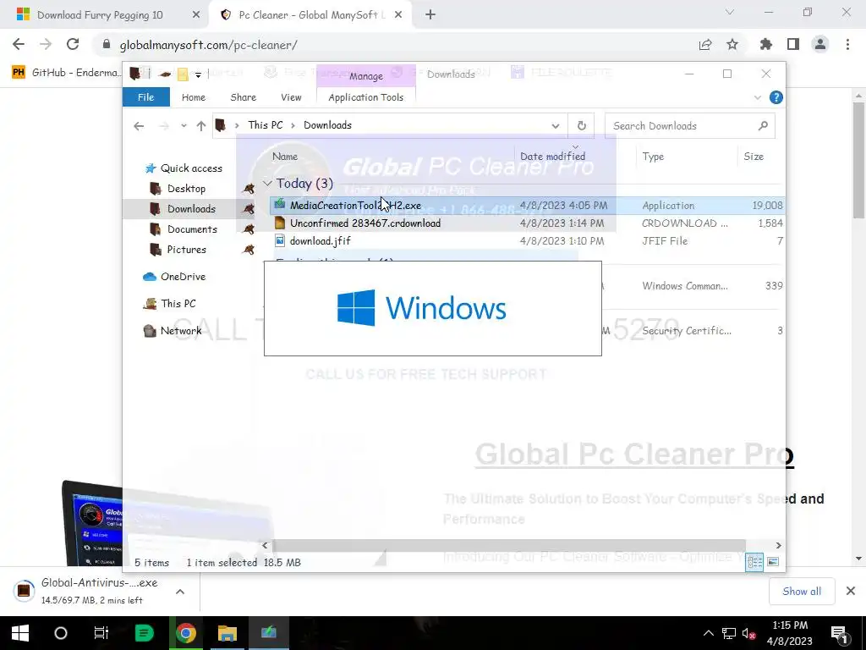This screenshot has height=650, width=866.
Task: Bookmark this page with star icon
Action: (732, 45)
